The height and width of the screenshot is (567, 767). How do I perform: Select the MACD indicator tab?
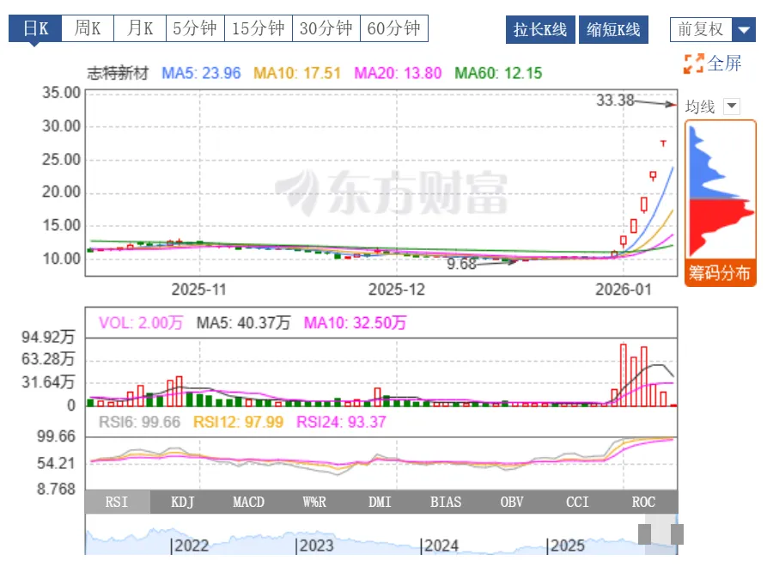(248, 502)
